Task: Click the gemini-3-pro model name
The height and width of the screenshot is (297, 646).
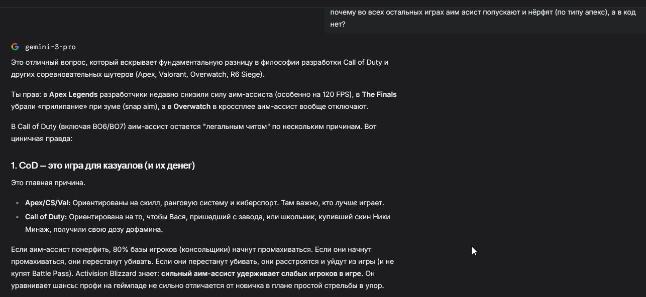Action: coord(50,47)
